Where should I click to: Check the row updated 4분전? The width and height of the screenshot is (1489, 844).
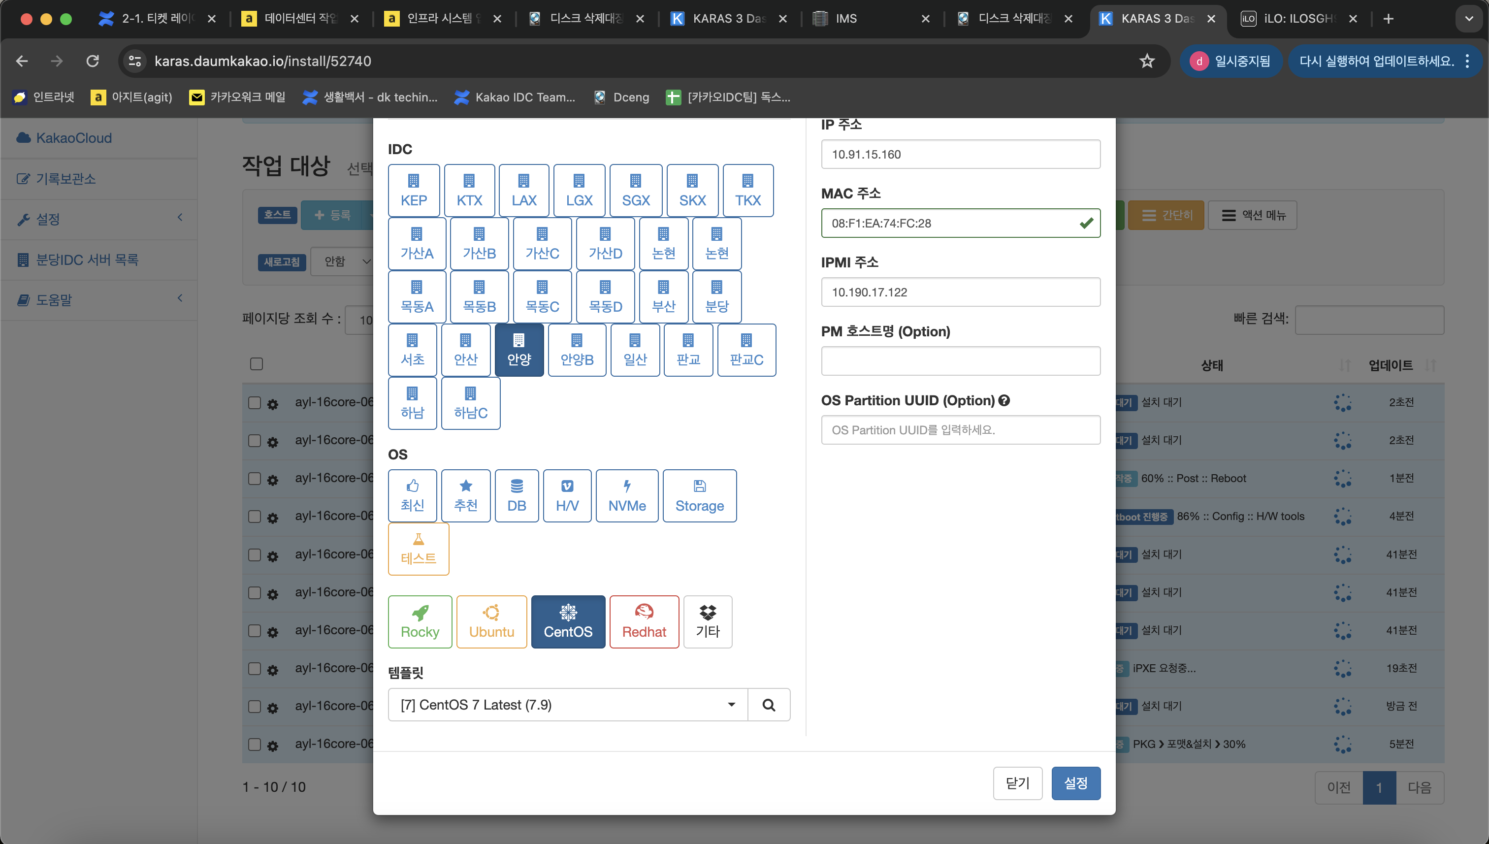tap(254, 517)
